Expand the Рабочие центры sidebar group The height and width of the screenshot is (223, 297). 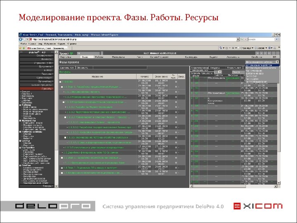[20, 132]
